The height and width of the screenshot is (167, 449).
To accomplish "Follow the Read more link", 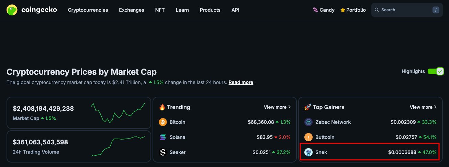I will 241,82.
